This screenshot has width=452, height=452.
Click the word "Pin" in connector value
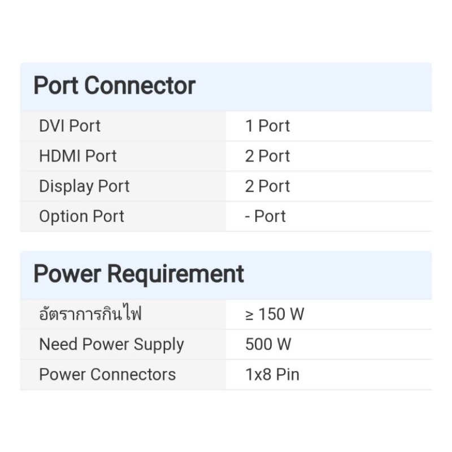pyautogui.click(x=288, y=375)
